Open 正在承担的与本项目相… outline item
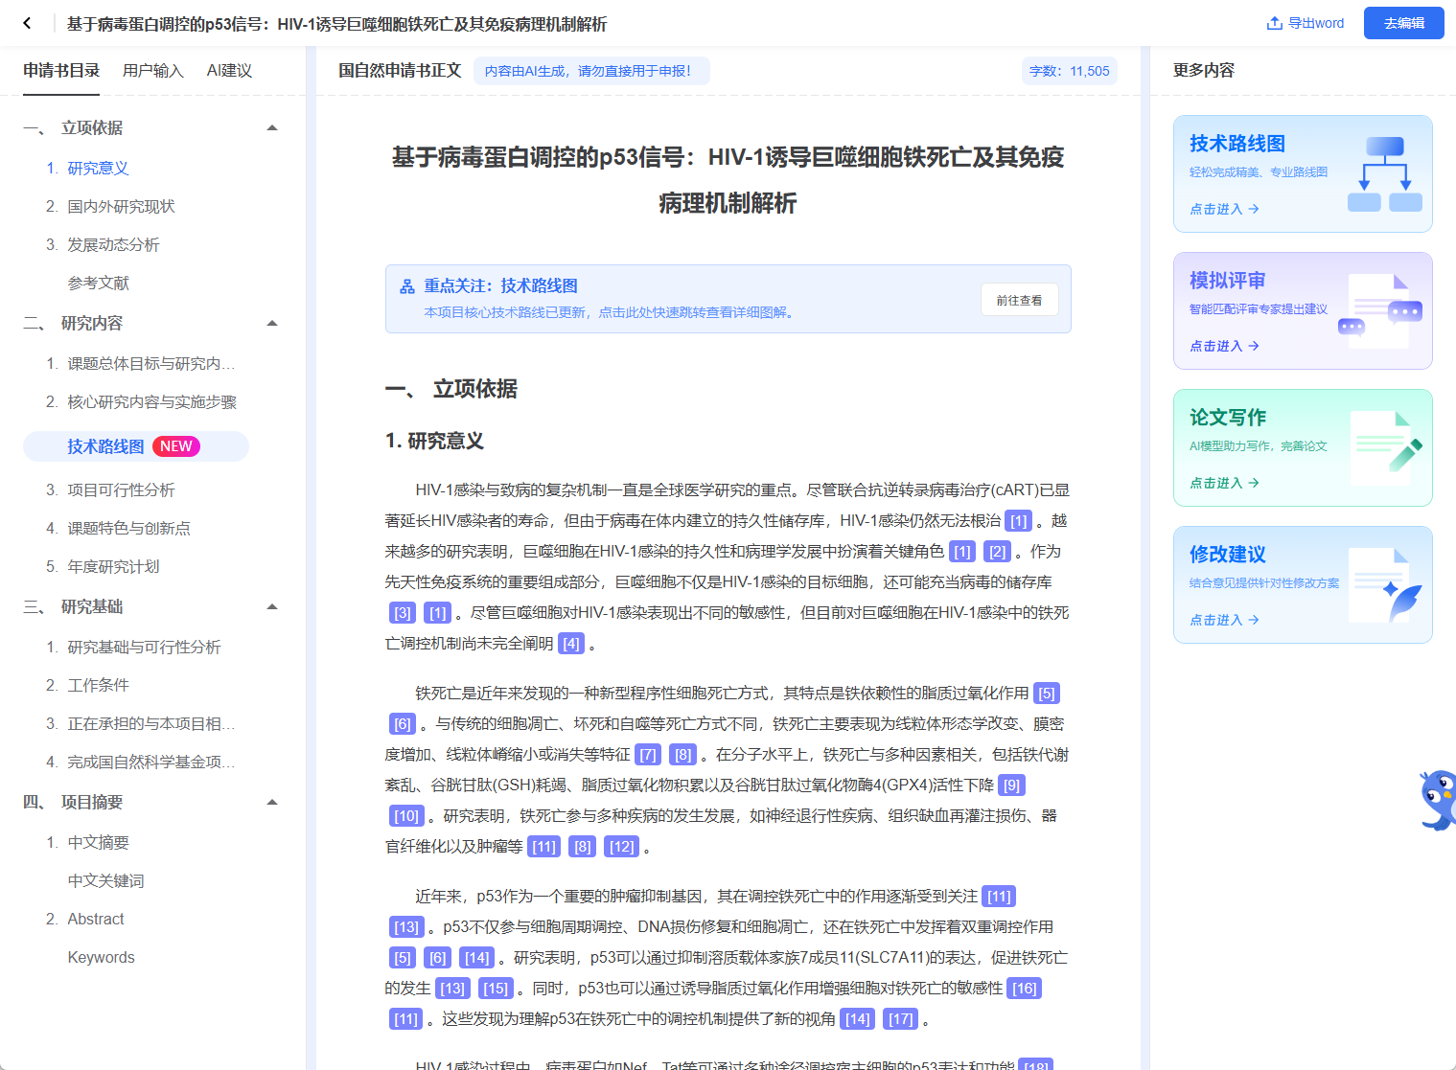The height and width of the screenshot is (1070, 1456). point(150,724)
